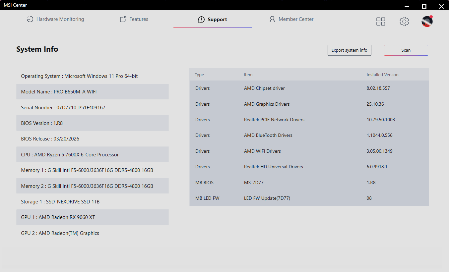This screenshot has height=272, width=449.
Task: Select the AMD Graphics Drivers row
Action: coord(309,104)
